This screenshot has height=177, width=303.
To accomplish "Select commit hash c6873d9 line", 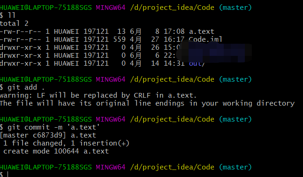I will point(48,135).
